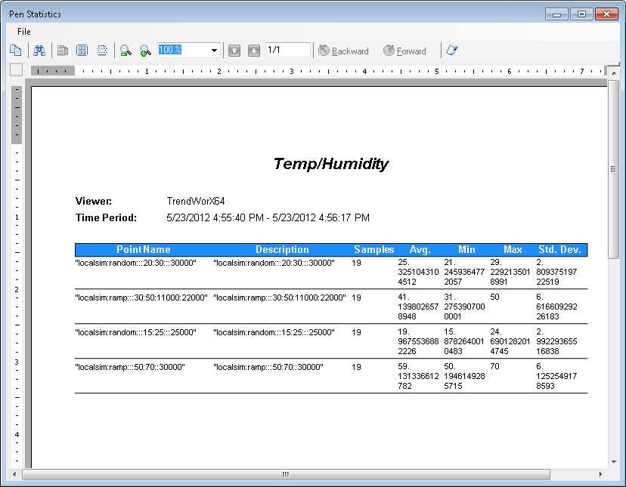626x487 pixels.
Task: Click the horizontal scrollbar thumb
Action: pyautogui.click(x=286, y=474)
